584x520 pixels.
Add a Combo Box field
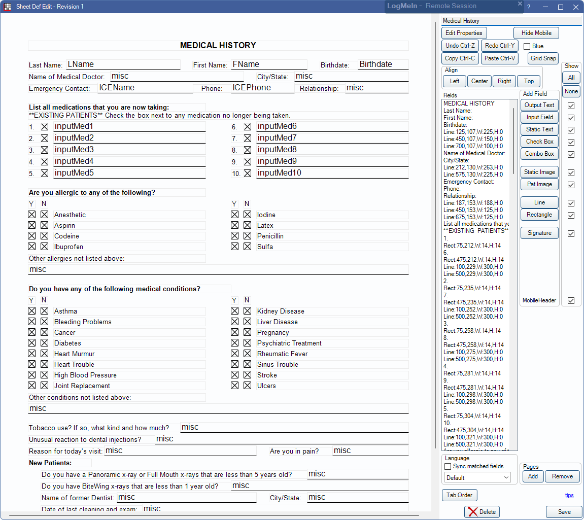coord(539,154)
